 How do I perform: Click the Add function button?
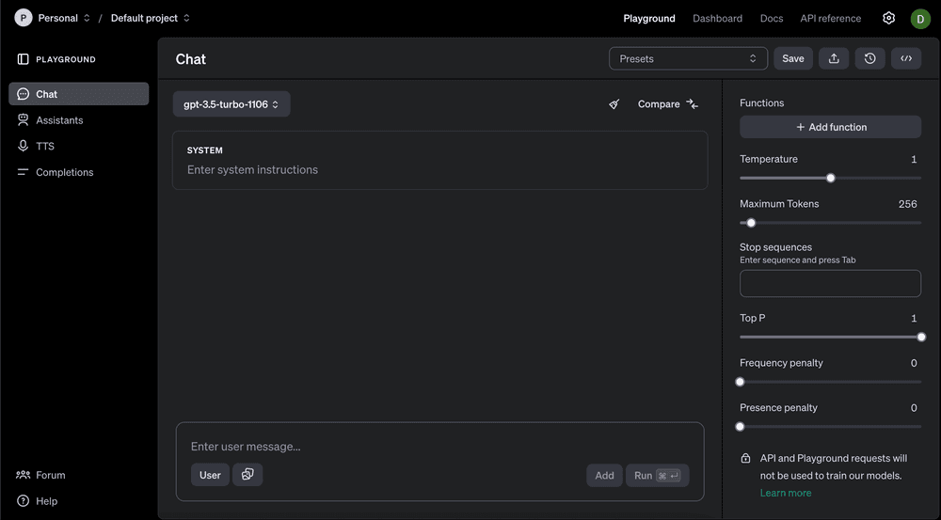(830, 127)
